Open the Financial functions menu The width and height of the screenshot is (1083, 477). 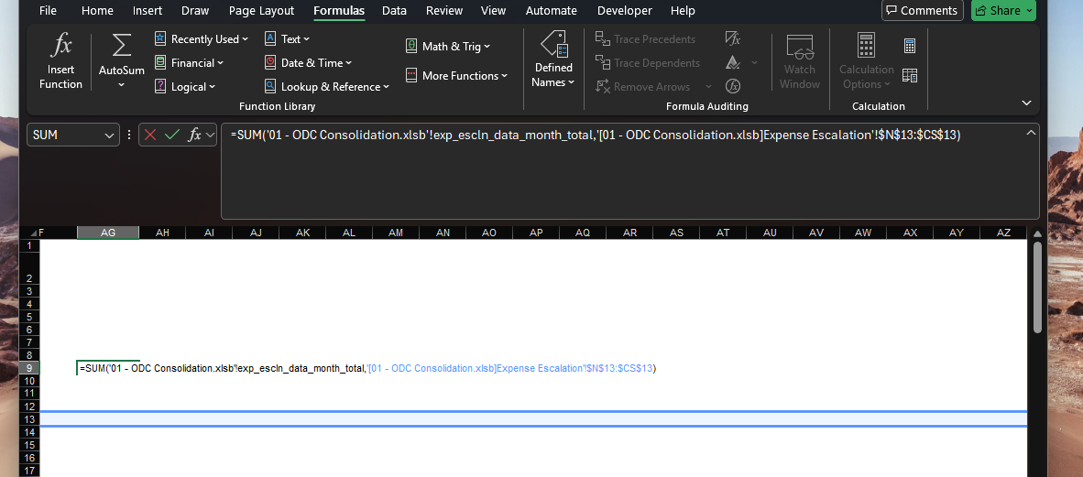(190, 63)
